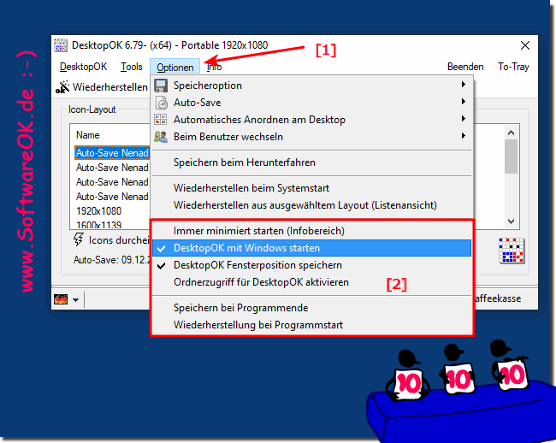556x443 pixels.
Task: Toggle Wiederherstellen aus ausgewähltem Layout (Listenansicht)
Action: tap(311, 205)
